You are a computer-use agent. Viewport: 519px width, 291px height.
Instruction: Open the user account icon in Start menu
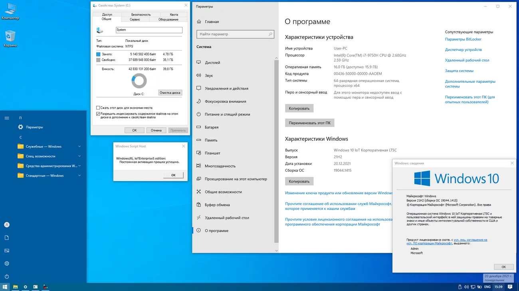click(x=7, y=225)
